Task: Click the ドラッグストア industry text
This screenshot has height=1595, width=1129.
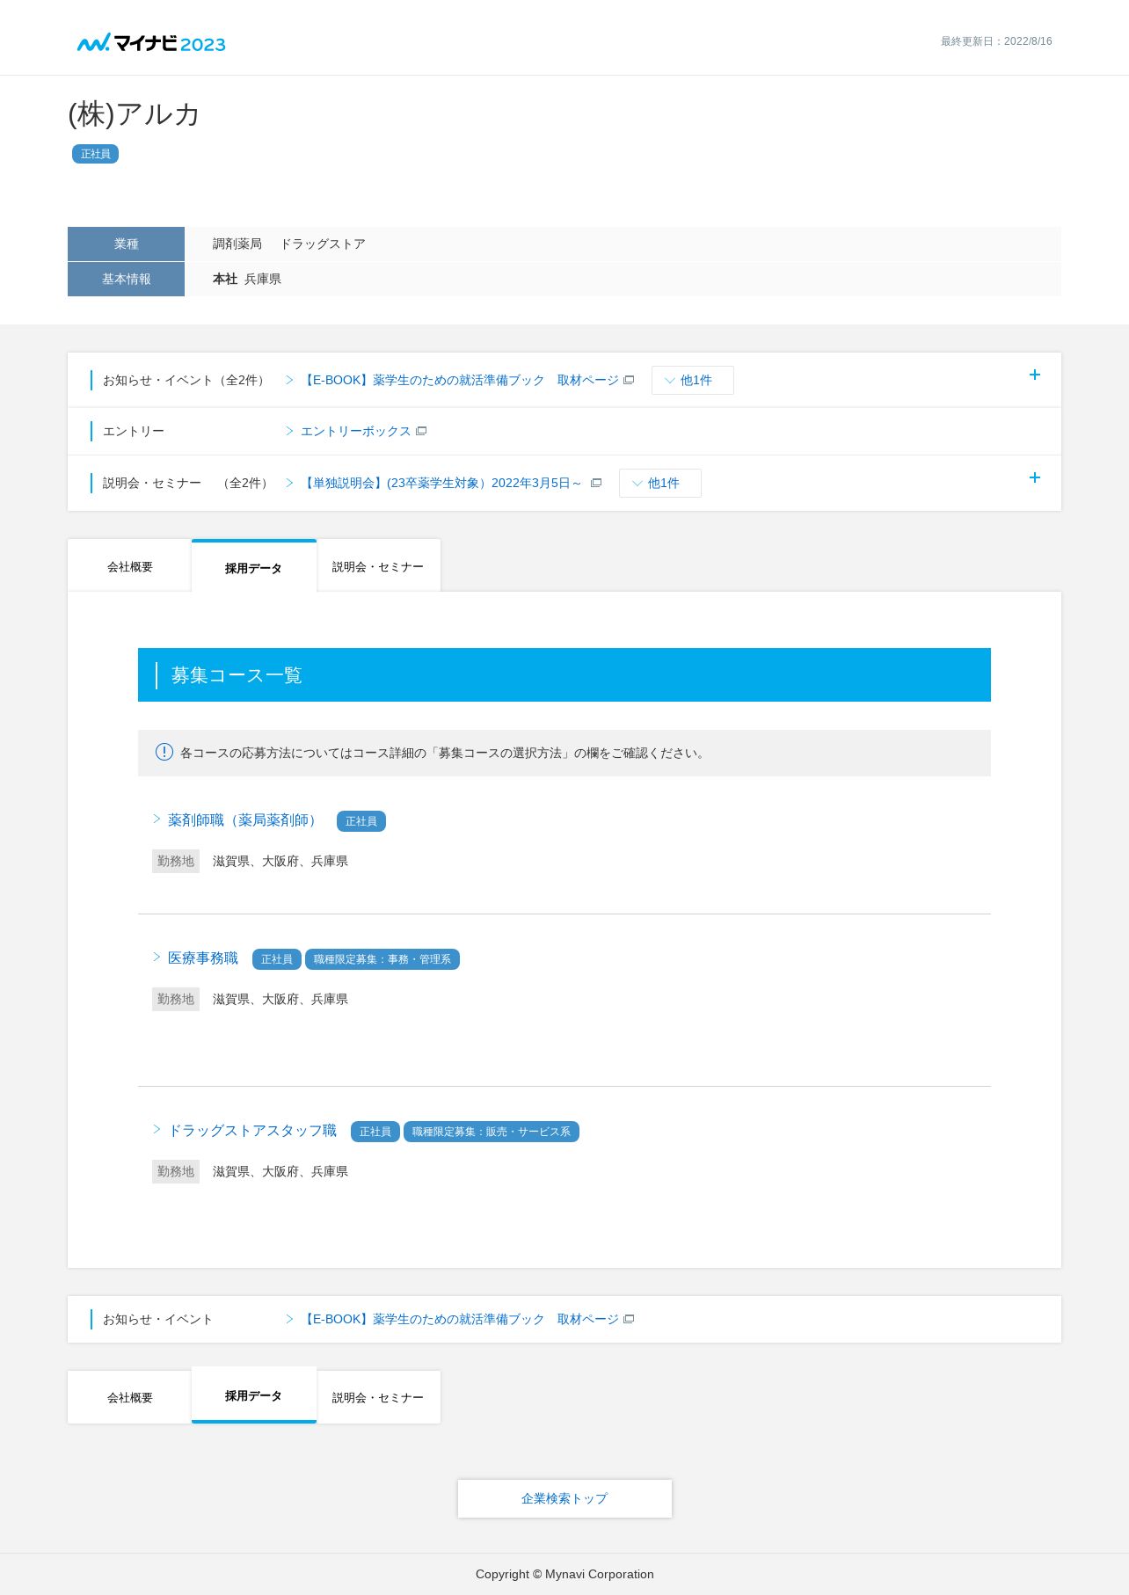Action: pyautogui.click(x=323, y=244)
